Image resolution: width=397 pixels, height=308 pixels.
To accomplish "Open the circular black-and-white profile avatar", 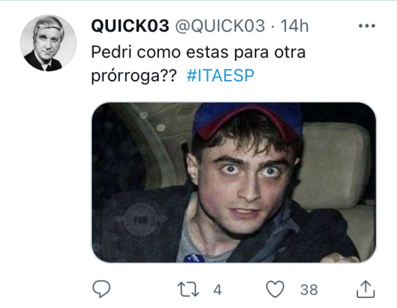I will [48, 43].
